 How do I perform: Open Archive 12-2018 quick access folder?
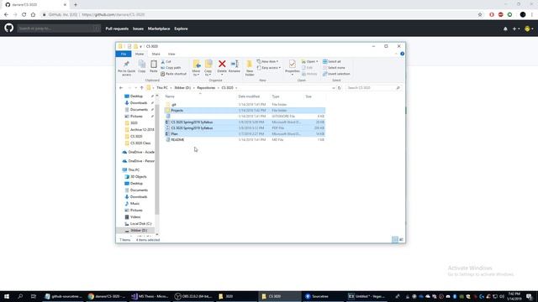point(140,130)
